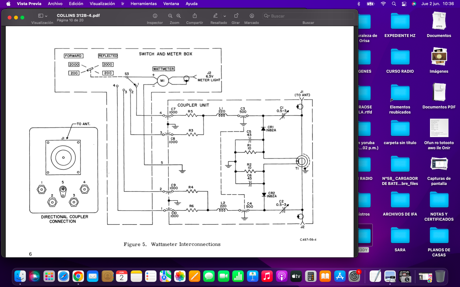460x287 pixels.
Task: Open the Ir menu
Action: click(x=123, y=4)
